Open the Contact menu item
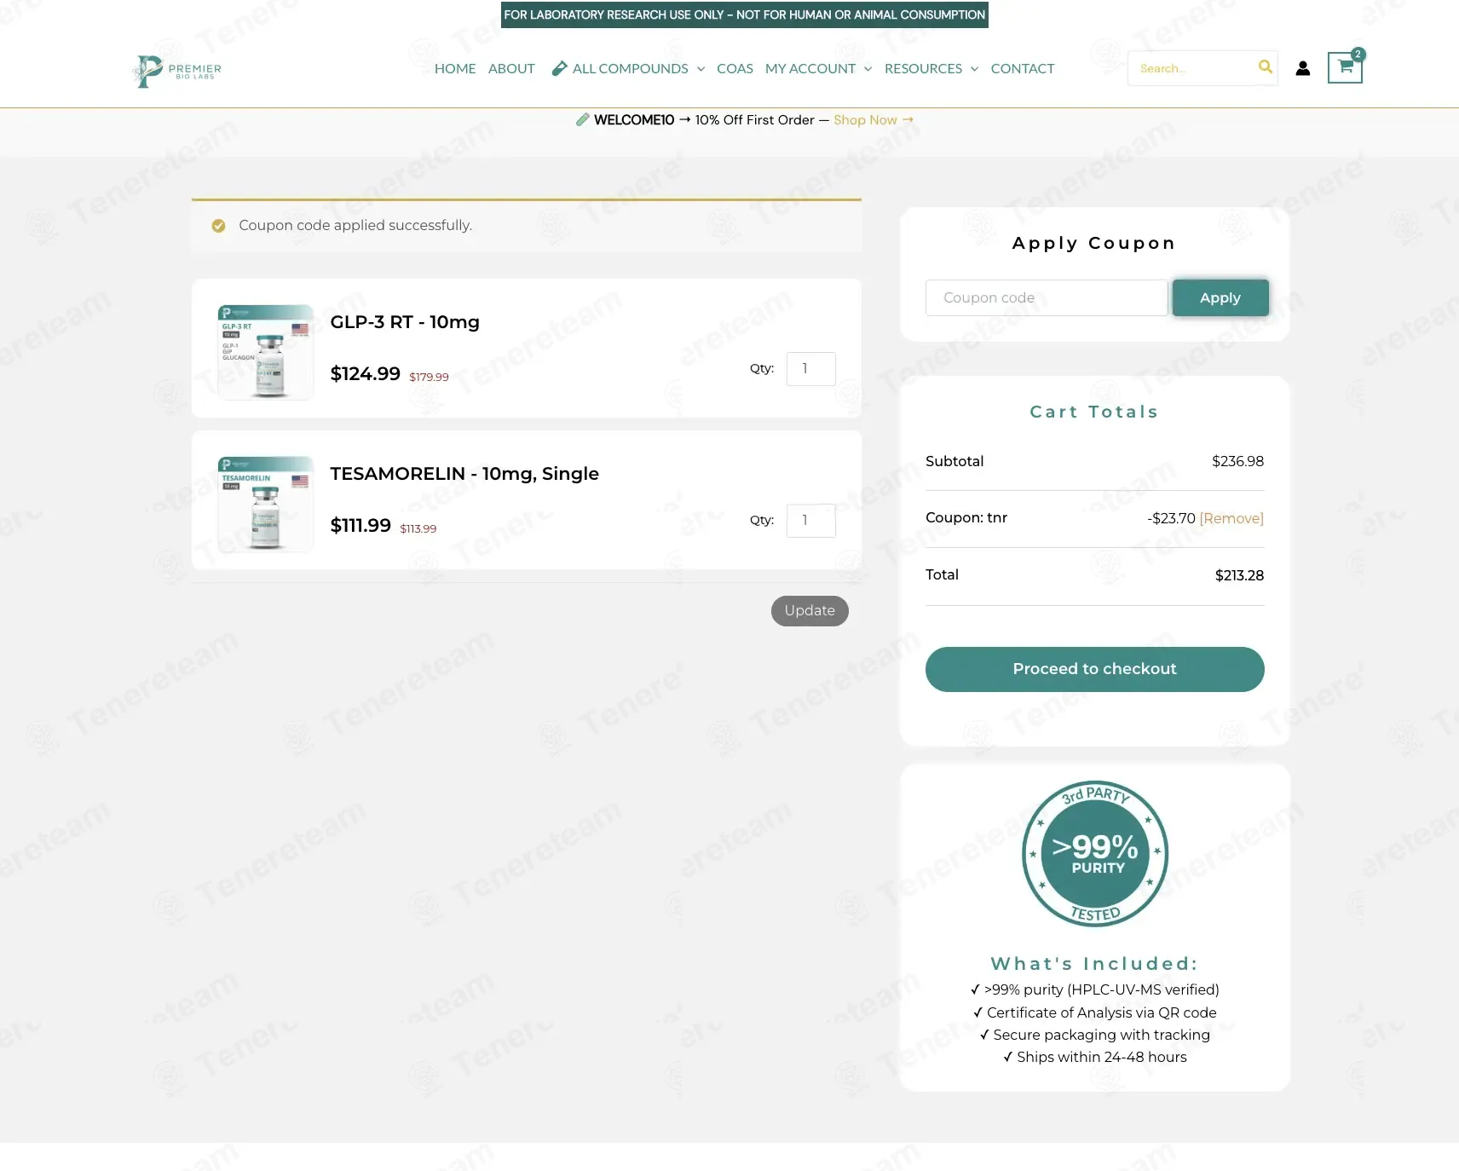Viewport: 1459px width, 1171px height. tap(1022, 69)
